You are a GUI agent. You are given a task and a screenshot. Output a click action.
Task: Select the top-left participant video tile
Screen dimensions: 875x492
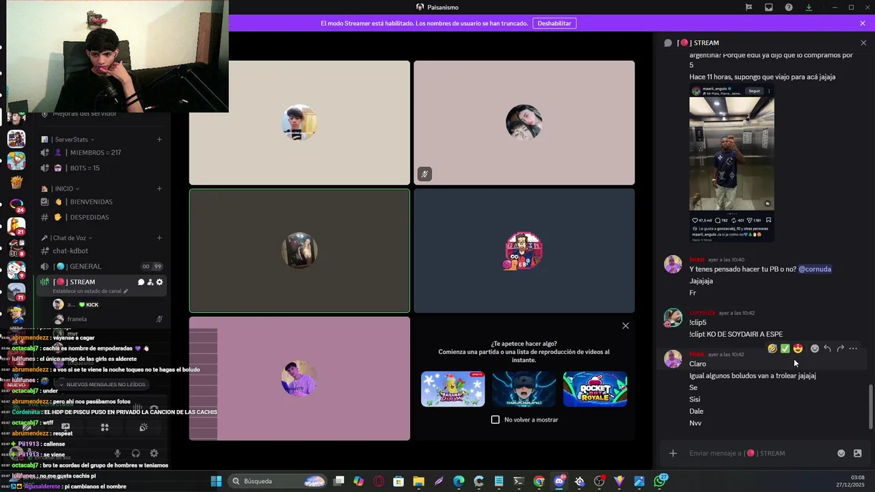299,123
